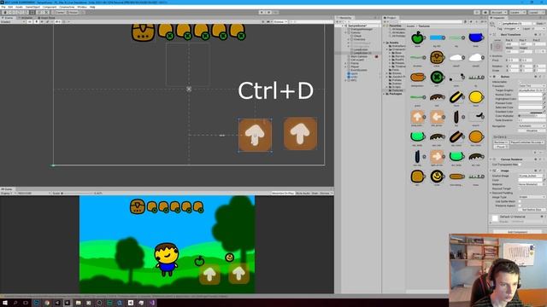Enable the Use Sprite Mesh checkbox
Screen dimensions: 547x307
[521, 201]
